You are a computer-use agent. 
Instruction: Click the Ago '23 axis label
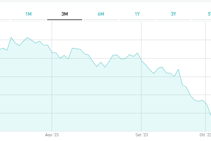pos(52,135)
